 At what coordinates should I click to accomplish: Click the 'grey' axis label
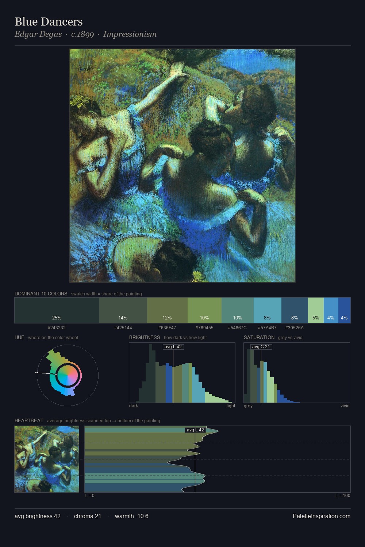248,406
